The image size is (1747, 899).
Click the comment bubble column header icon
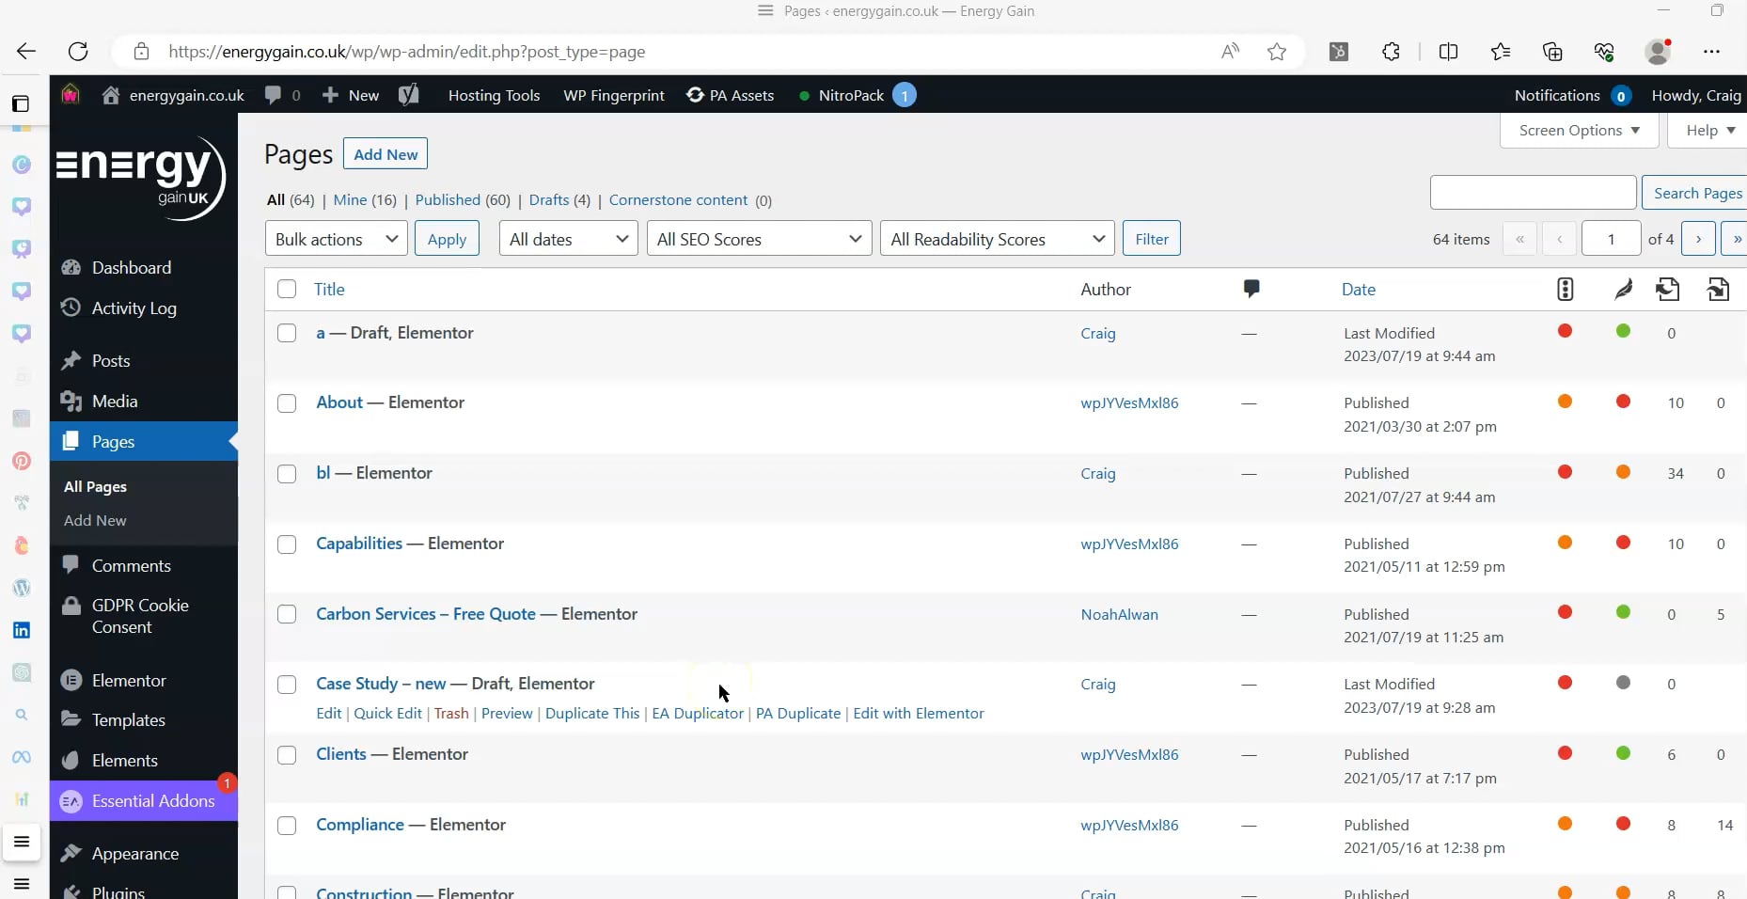pyautogui.click(x=1252, y=289)
